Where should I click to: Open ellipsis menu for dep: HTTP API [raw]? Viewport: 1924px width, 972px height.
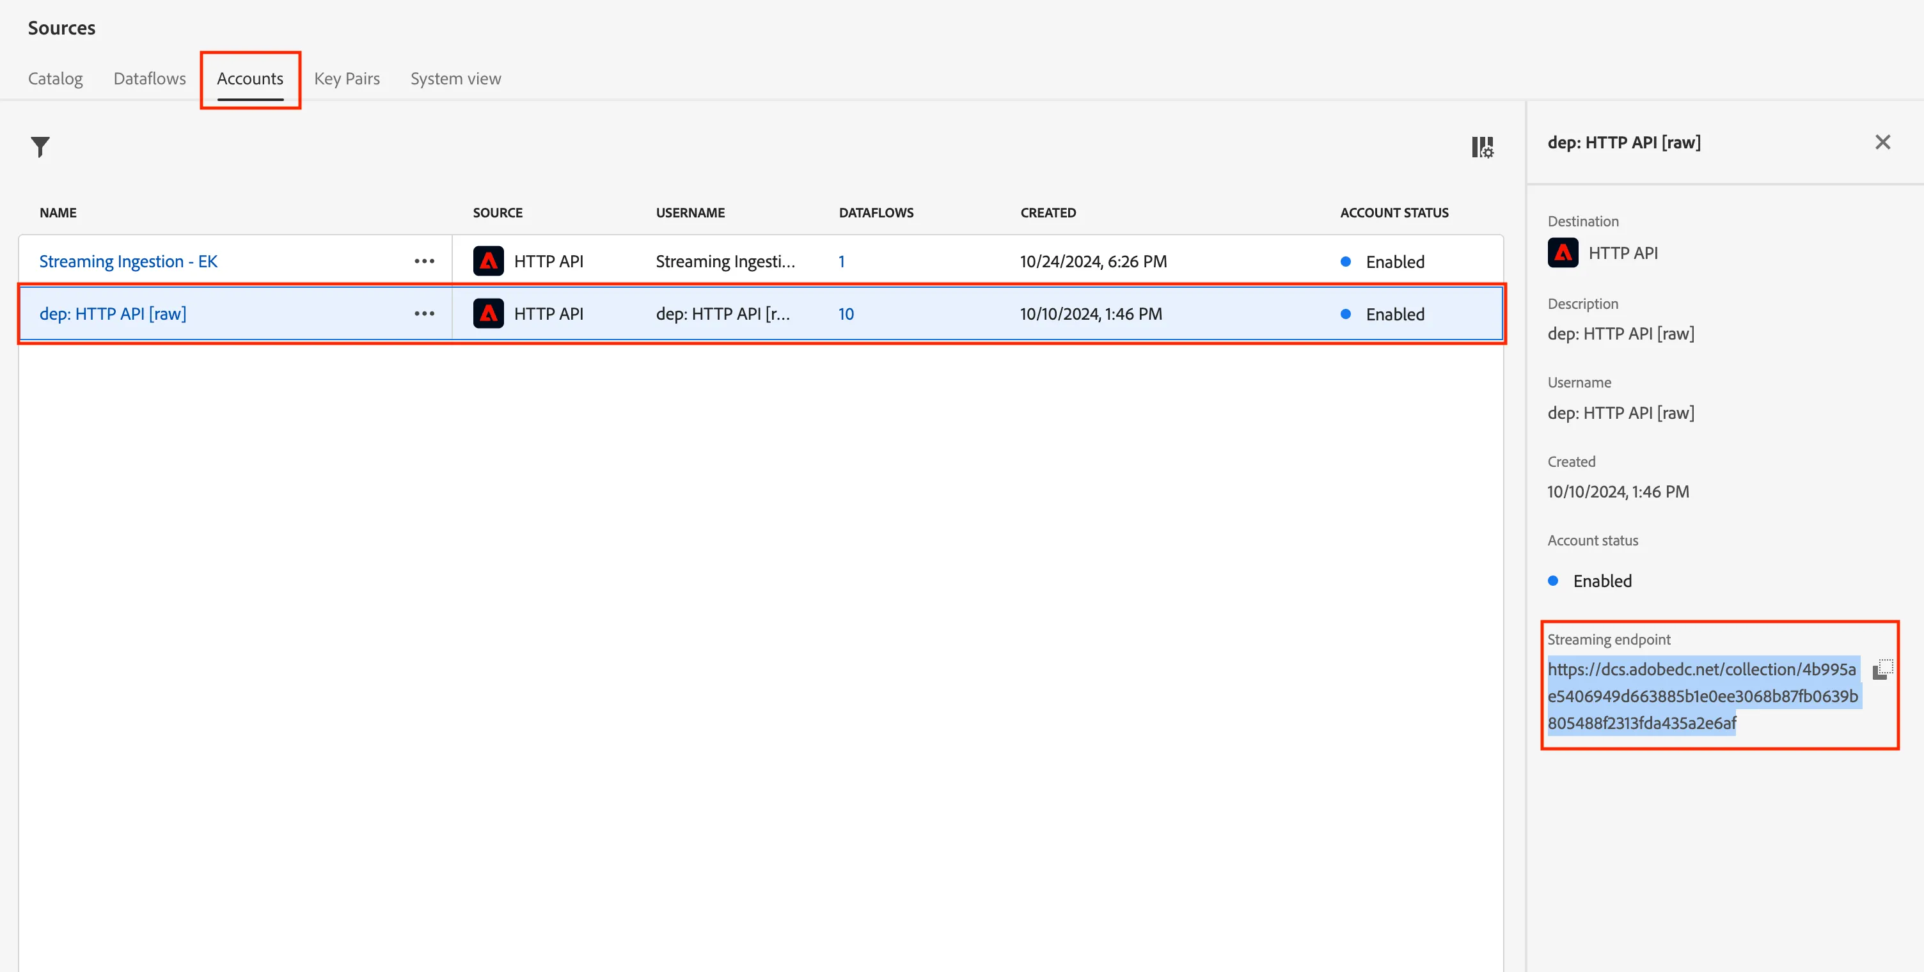424,313
